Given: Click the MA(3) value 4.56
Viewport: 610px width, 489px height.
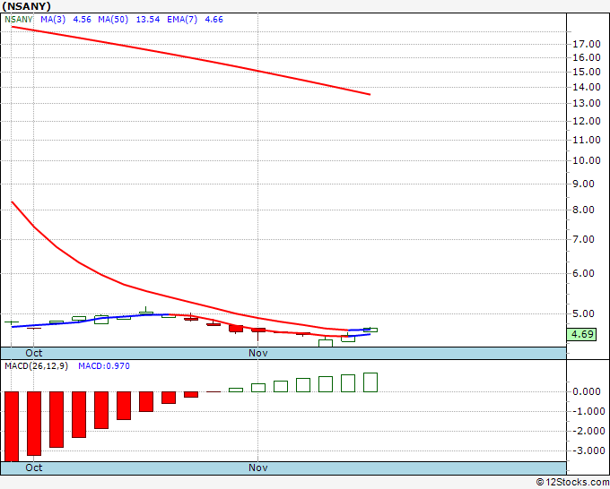Looking at the screenshot, I should click(x=83, y=20).
